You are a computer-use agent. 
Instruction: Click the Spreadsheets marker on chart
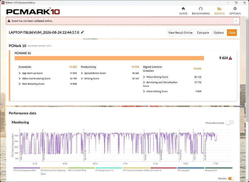click(161, 155)
